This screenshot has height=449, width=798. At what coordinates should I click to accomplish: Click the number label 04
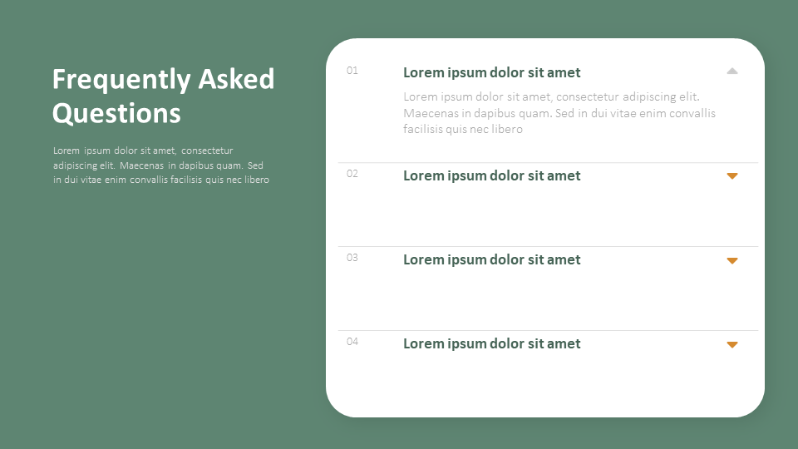[352, 342]
